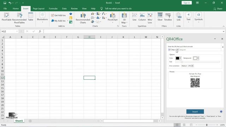This screenshot has height=127, width=226.
Task: Insert a statistic histogram chart
Action: pyautogui.click(x=99, y=18)
